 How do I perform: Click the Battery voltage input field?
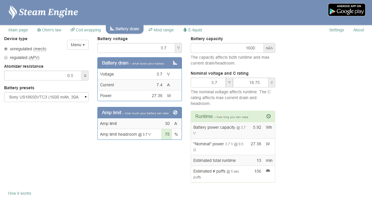coord(136,48)
